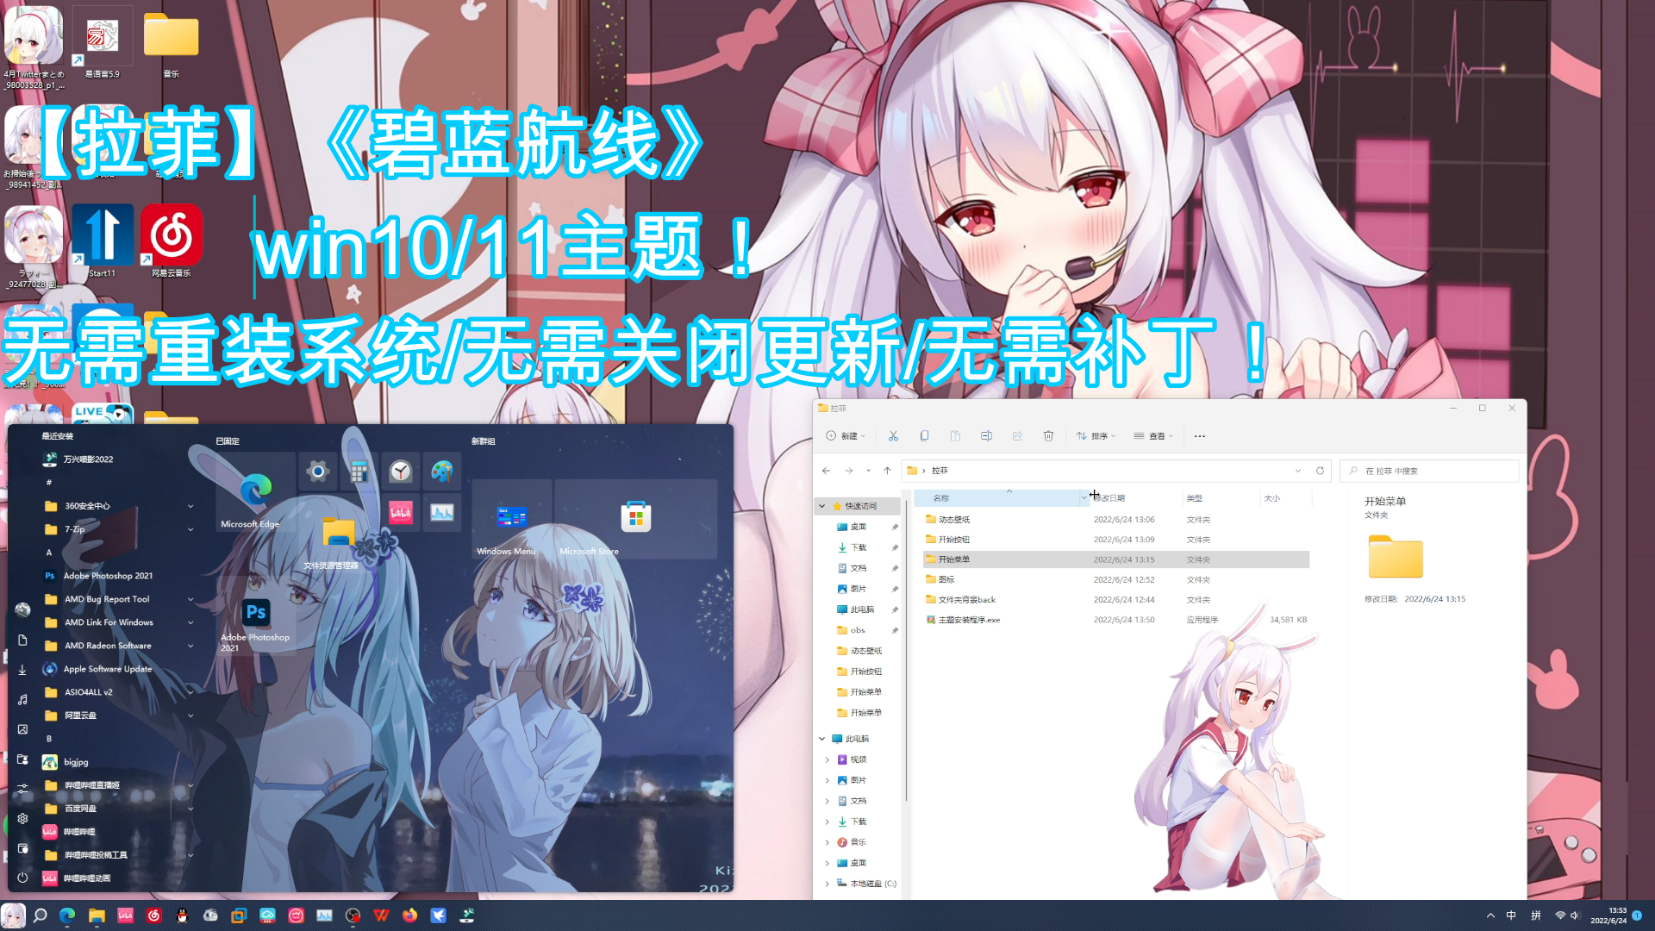Launch Firefox from the taskbar
This screenshot has width=1655, height=931.
pos(409,915)
